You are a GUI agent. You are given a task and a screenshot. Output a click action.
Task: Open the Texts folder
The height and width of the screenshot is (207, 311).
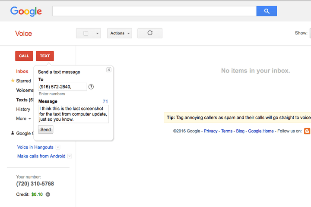[x=25, y=100]
